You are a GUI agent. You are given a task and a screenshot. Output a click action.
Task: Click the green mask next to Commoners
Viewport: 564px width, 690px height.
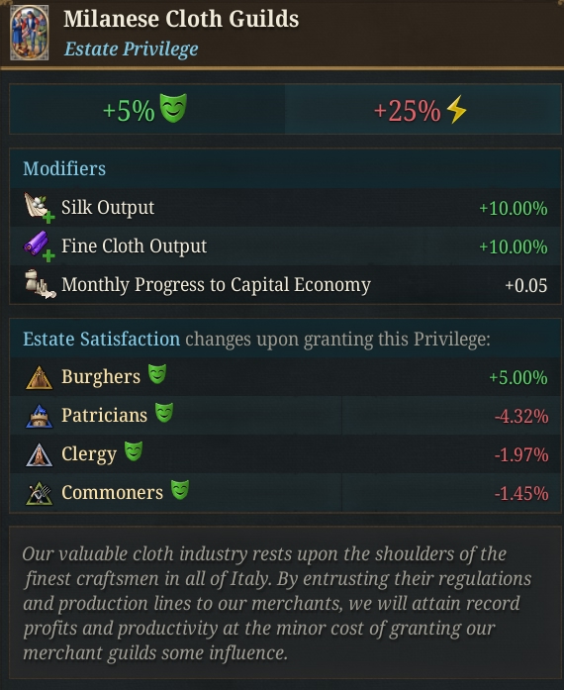click(x=180, y=490)
